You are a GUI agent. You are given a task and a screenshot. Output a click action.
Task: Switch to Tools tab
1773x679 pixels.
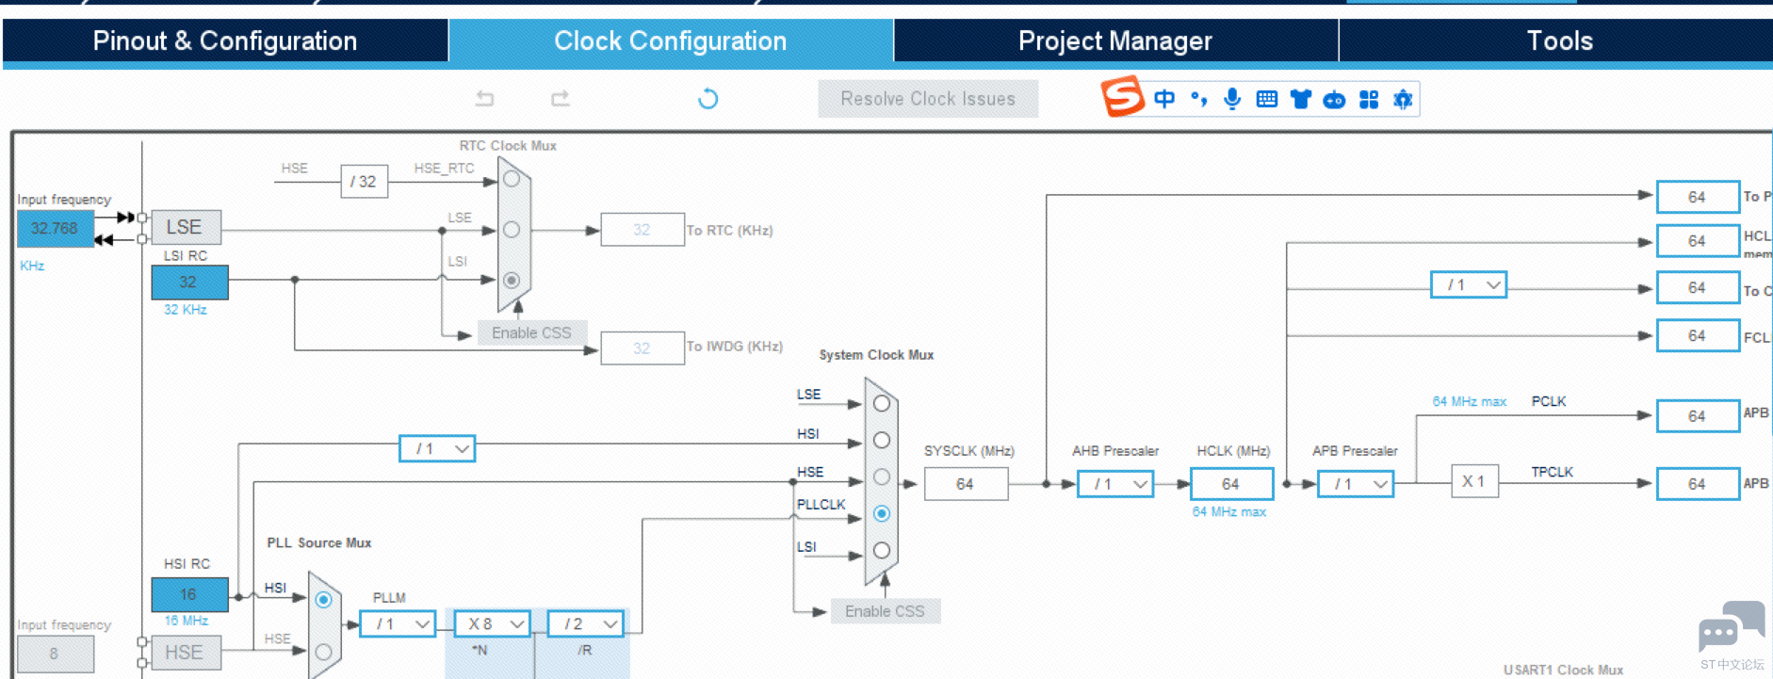coord(1557,40)
